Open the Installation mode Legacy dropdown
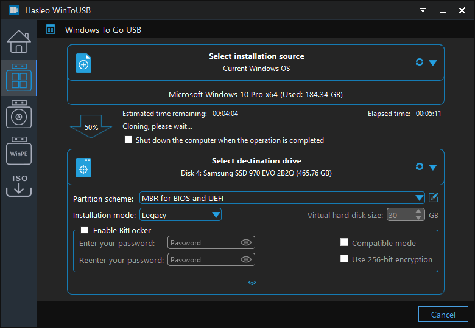Viewport: 475px width, 328px height. tap(180, 215)
